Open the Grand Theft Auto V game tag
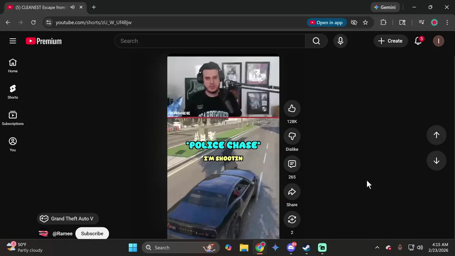This screenshot has width=455, height=256. (68, 219)
